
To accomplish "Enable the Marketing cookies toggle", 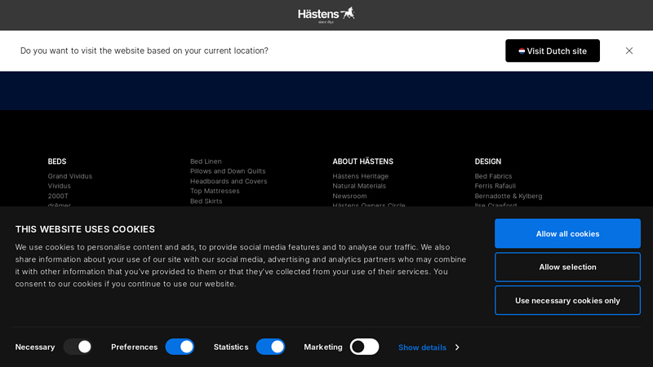I will coord(364,347).
